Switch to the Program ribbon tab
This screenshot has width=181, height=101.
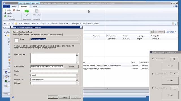(x=24, y=7)
